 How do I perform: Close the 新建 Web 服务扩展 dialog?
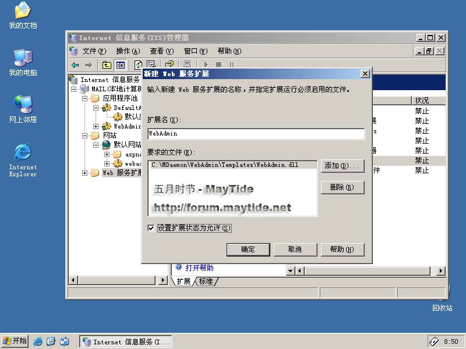tap(365, 74)
